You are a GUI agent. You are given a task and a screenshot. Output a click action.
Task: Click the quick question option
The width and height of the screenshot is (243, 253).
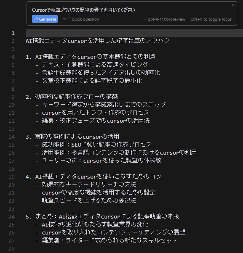tap(81, 19)
